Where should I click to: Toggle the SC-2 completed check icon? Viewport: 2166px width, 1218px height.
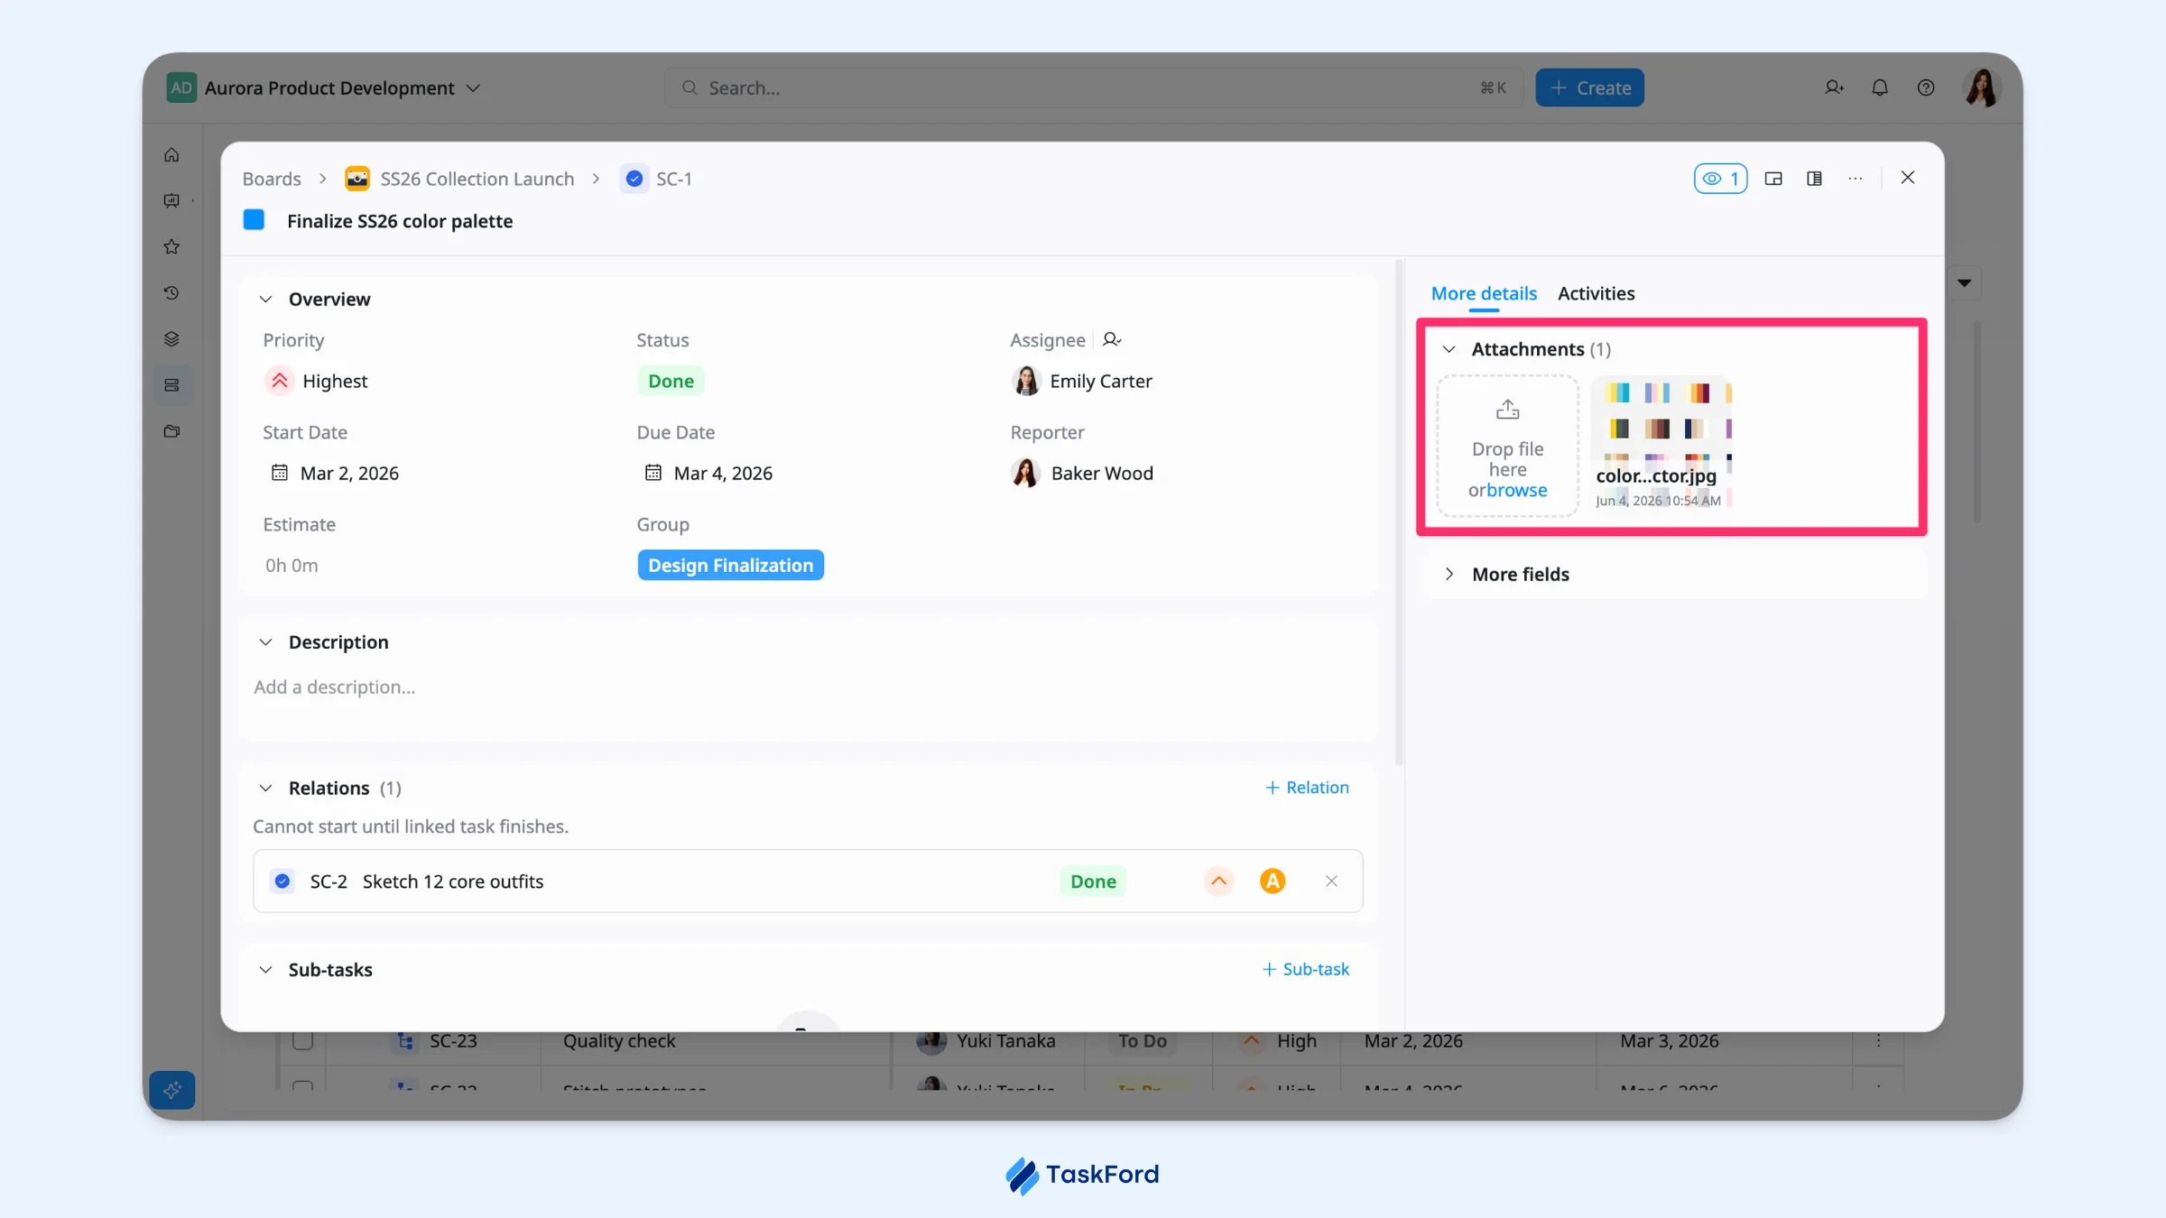tap(282, 881)
